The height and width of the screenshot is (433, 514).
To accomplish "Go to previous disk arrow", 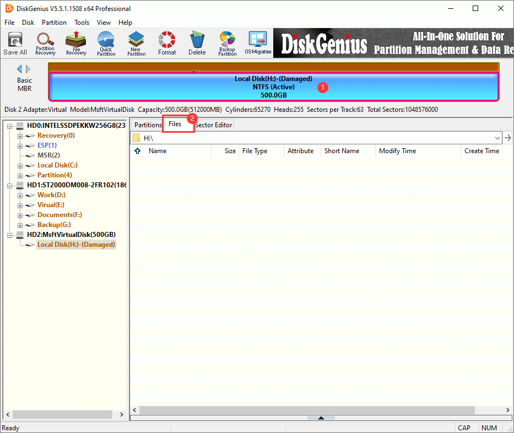I will (x=19, y=69).
